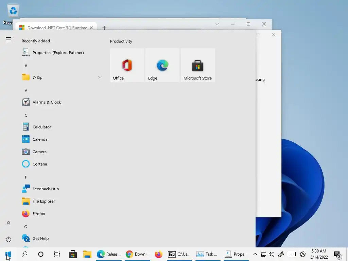Switch to Firefox on the taskbar
The width and height of the screenshot is (348, 261).
158,254
